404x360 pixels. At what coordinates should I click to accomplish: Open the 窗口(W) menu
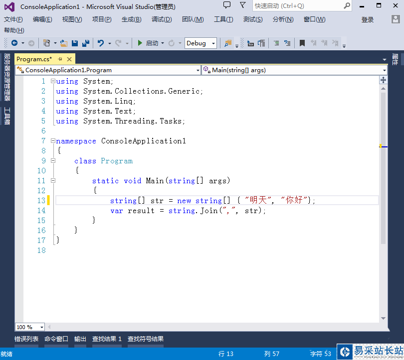[x=314, y=19]
